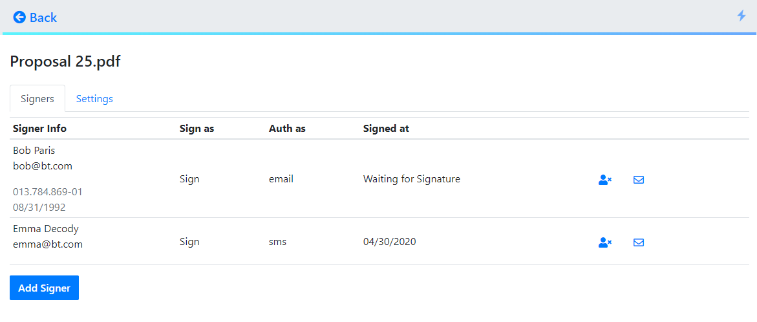
Task: Click the Waiting for Signature status
Action: (x=412, y=179)
